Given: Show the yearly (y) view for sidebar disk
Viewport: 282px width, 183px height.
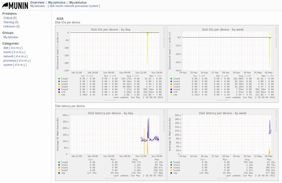Looking at the screenshot, I should [20, 48].
